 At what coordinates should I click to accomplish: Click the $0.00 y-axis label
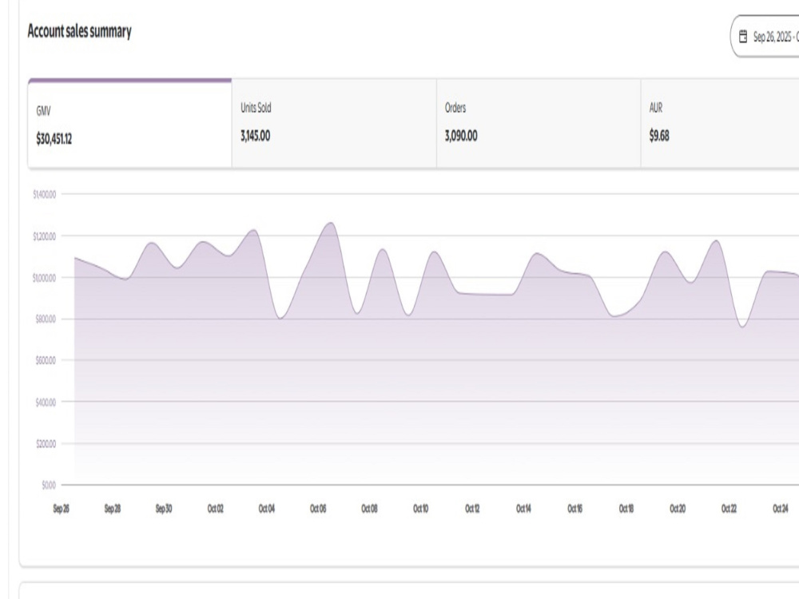point(49,486)
